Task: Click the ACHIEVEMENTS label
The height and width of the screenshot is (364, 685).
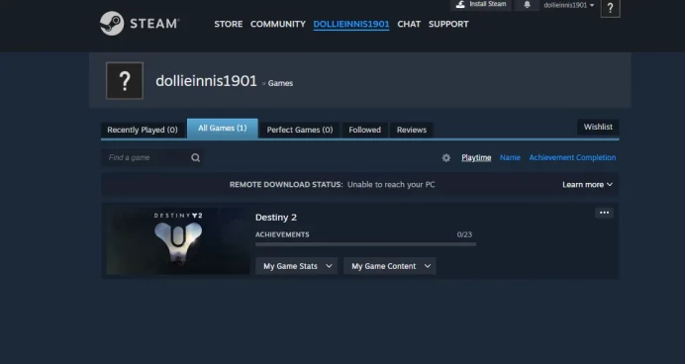Action: pyautogui.click(x=282, y=234)
